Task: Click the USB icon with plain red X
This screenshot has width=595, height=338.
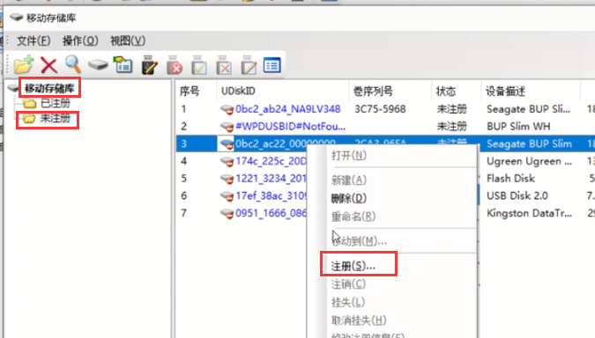Action: tap(224, 65)
